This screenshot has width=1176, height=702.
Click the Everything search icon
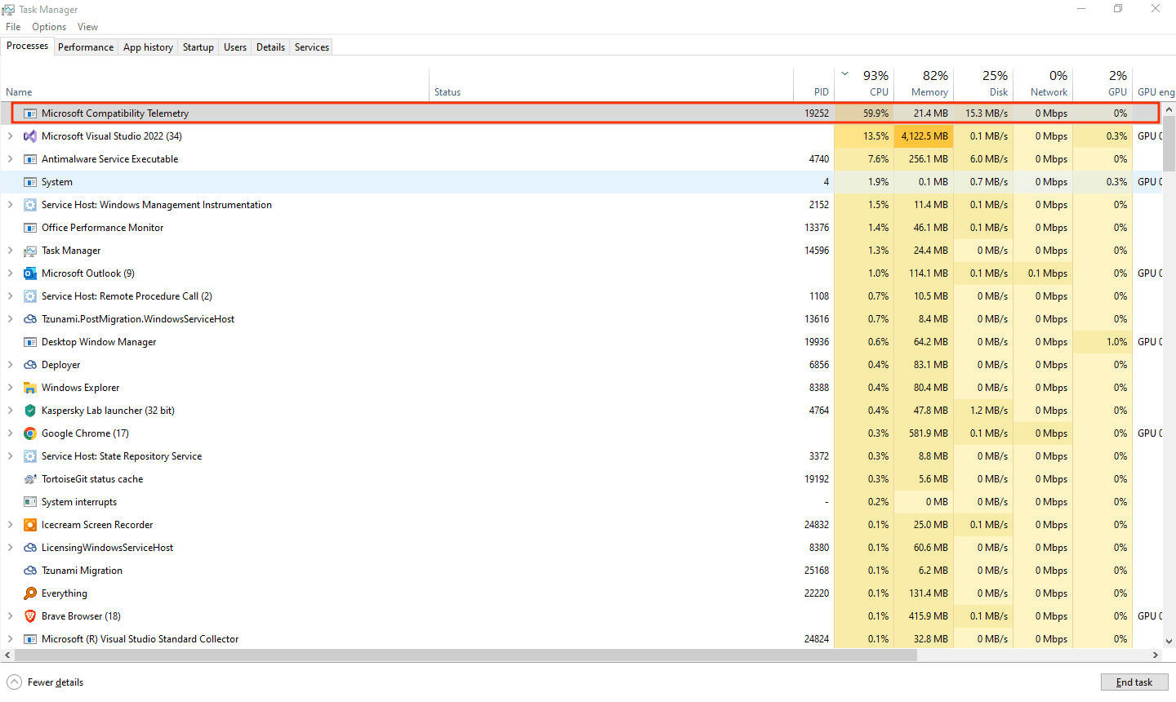30,593
